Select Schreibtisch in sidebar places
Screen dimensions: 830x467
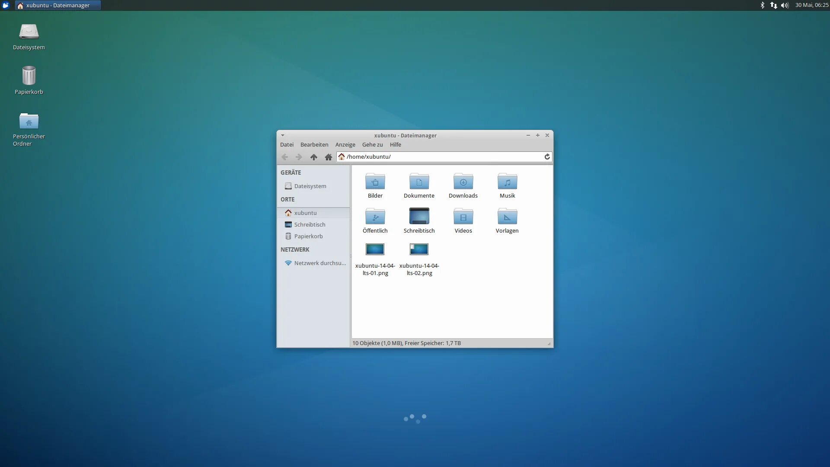pyautogui.click(x=310, y=224)
